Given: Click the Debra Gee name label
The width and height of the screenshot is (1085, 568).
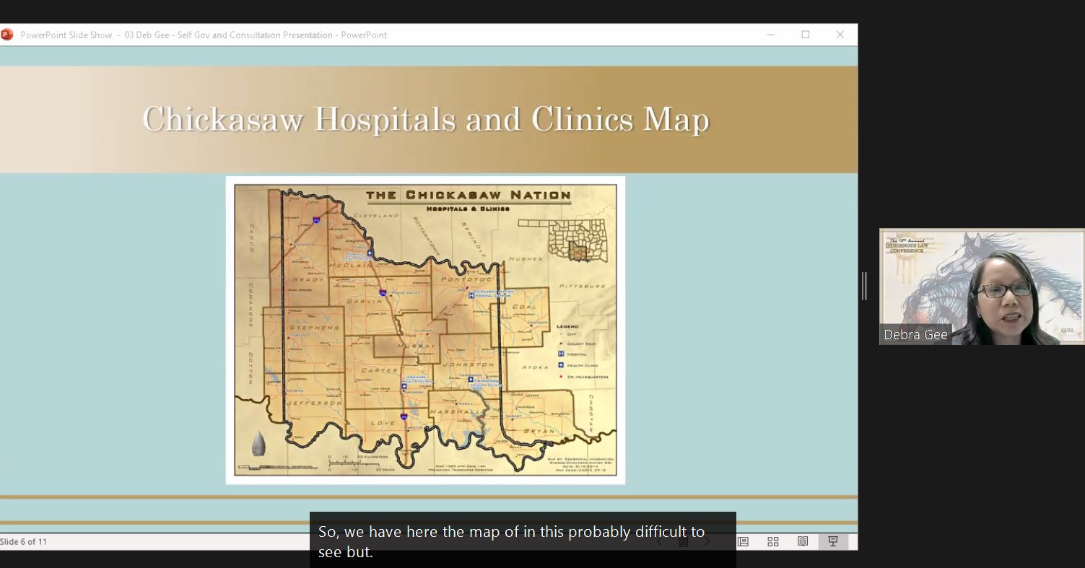Looking at the screenshot, I should coord(915,335).
